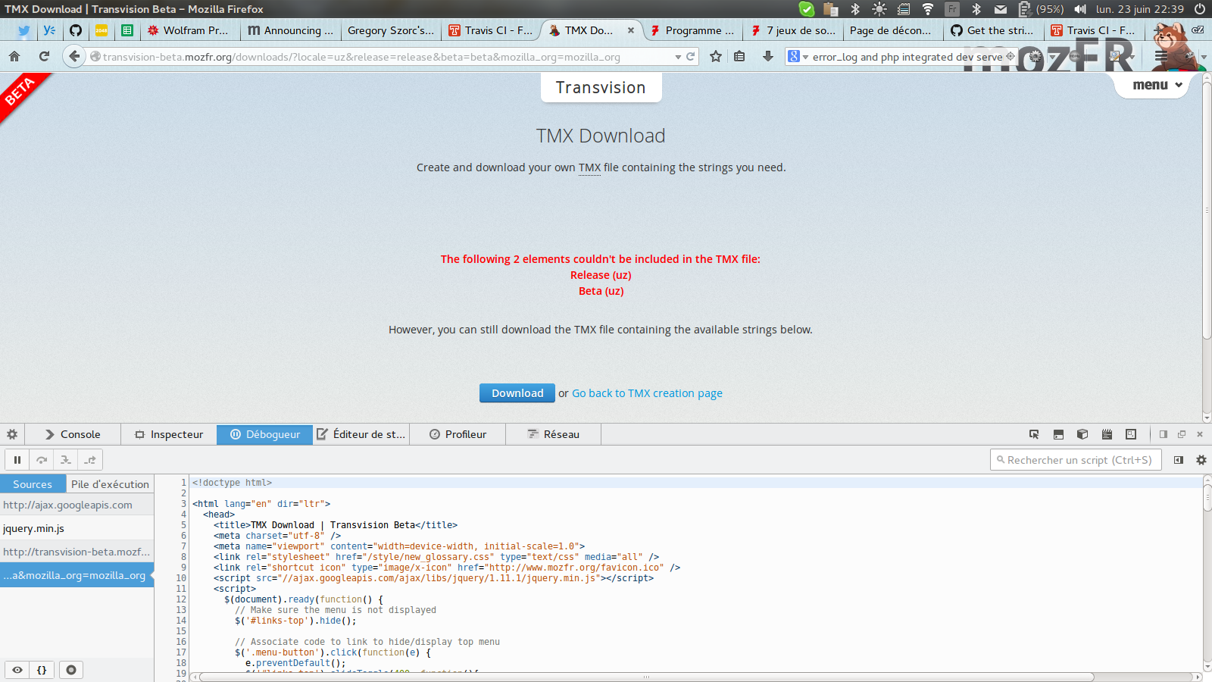The height and width of the screenshot is (682, 1212).
Task: Open the Wi-Fi network indicator
Action: pos(928,9)
